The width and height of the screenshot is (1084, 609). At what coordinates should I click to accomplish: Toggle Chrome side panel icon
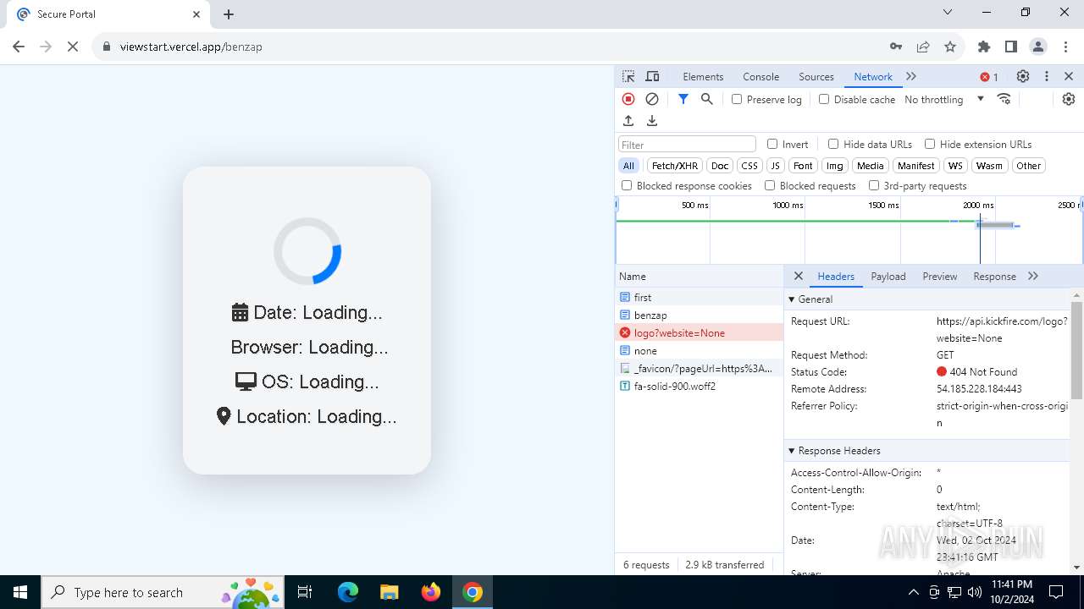point(1011,47)
